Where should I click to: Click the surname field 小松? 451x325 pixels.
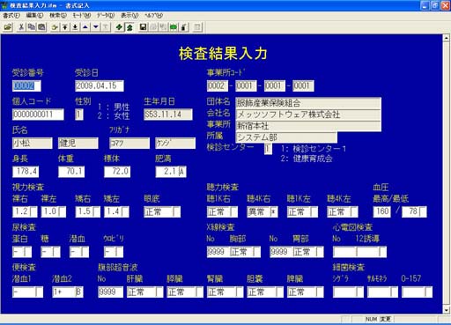coord(33,143)
